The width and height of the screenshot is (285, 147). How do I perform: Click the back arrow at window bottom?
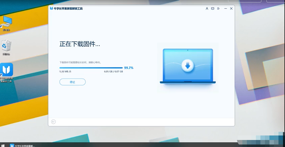point(53,122)
